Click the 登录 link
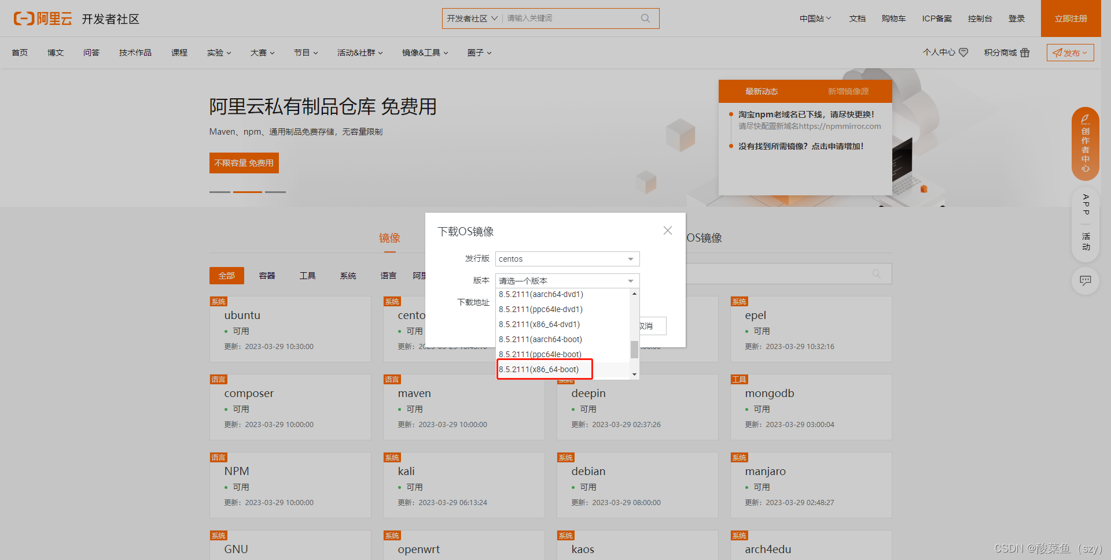Screen dimensions: 1111x560 click(1017, 18)
